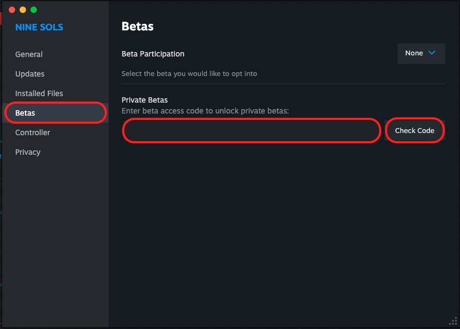The image size is (460, 329).
Task: Open the Beta Participation dropdown showing None
Action: 421,53
